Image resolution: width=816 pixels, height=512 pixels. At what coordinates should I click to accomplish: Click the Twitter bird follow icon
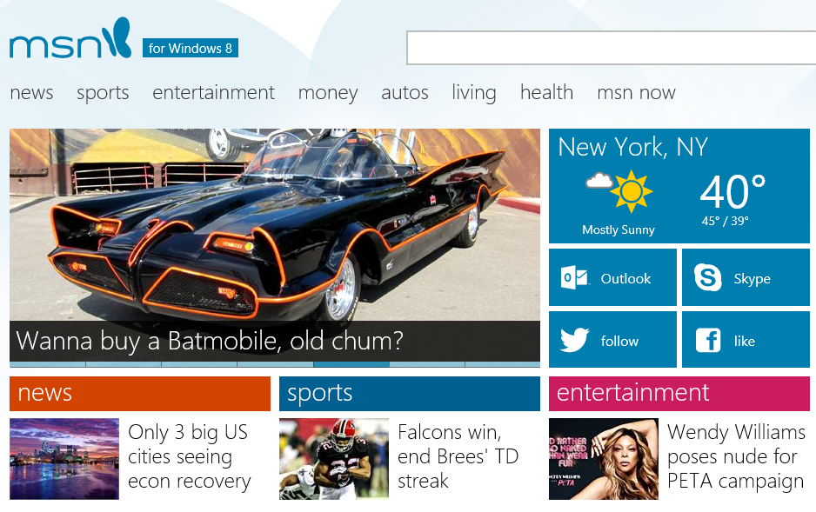[x=575, y=340]
